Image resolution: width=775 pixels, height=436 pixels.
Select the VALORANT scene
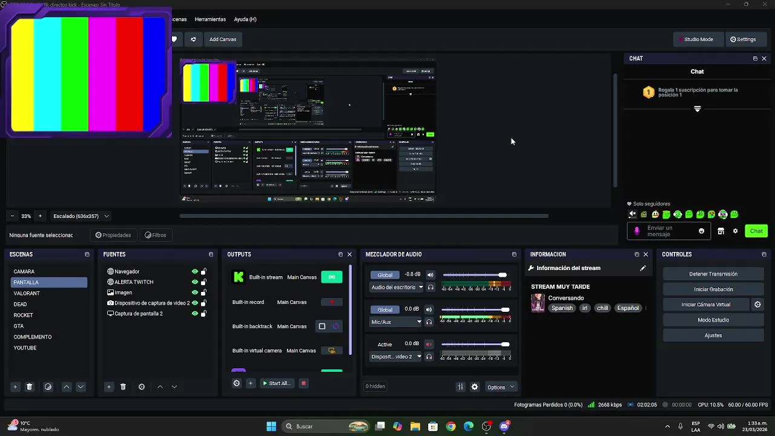[x=49, y=294]
